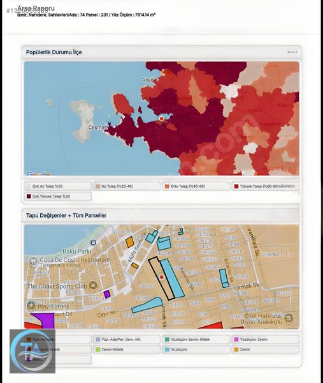Click the Bilginer Sk. street label
This screenshot has height=383, width=323.
tap(229, 270)
